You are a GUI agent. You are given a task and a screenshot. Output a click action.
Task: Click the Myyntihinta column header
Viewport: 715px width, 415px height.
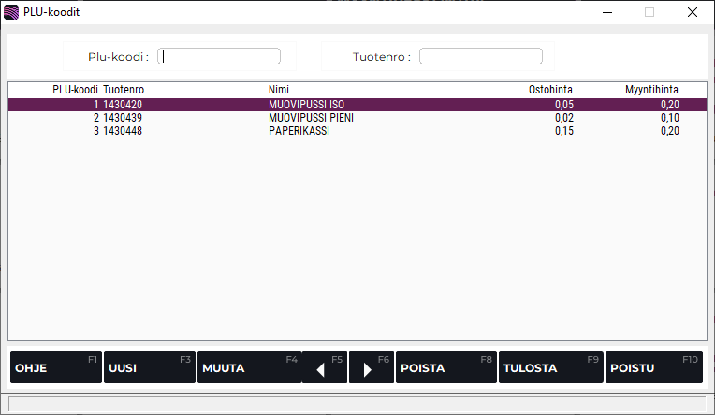651,90
